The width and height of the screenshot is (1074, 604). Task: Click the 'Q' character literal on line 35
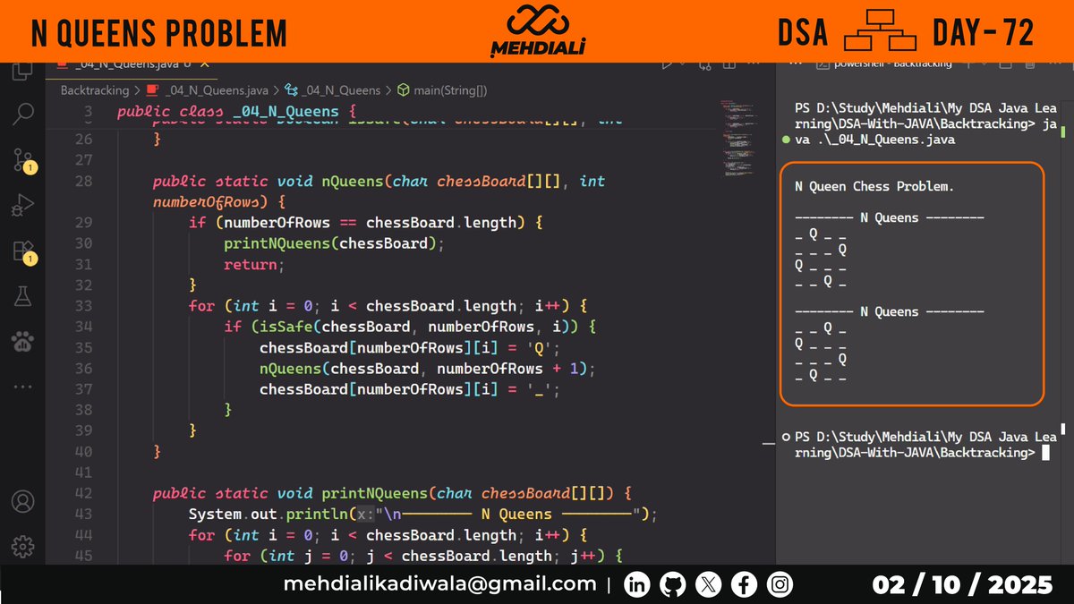pos(540,348)
